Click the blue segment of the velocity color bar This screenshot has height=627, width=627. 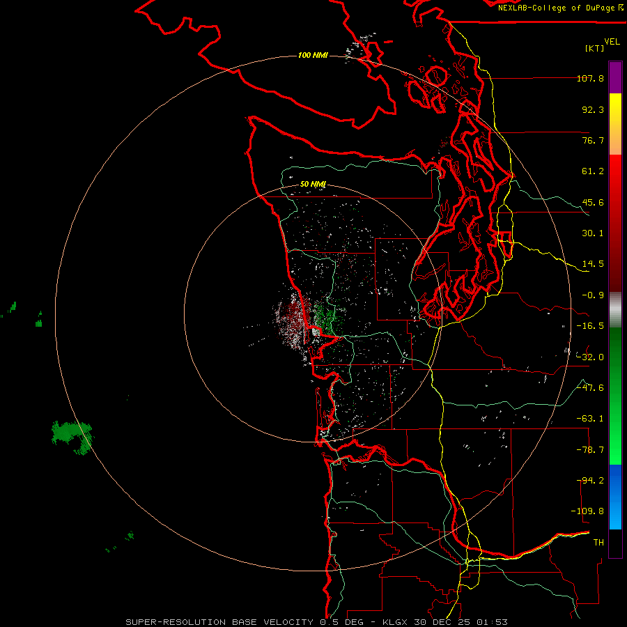coord(615,497)
